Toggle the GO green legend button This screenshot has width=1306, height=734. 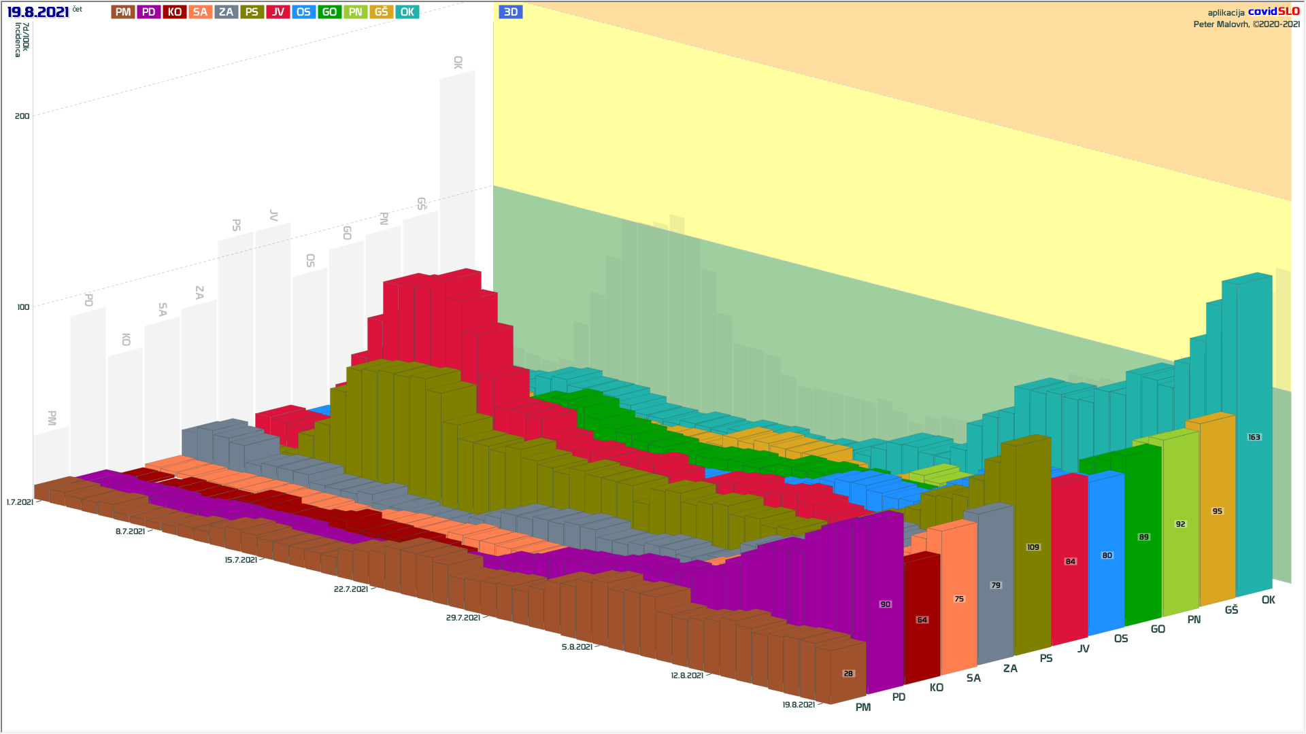[329, 12]
